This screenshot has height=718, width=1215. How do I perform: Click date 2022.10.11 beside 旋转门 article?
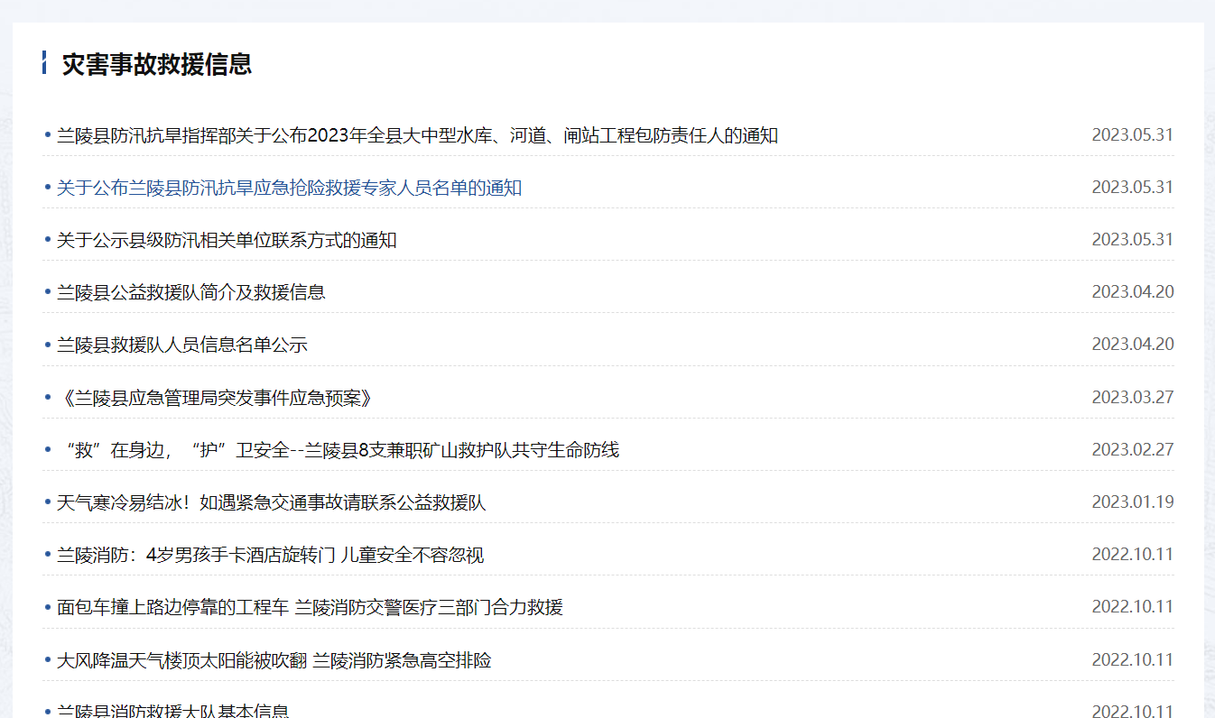coord(1133,555)
